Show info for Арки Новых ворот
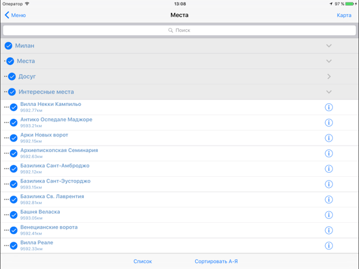 point(329,138)
